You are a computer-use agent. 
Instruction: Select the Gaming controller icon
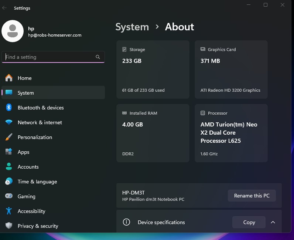click(9, 196)
